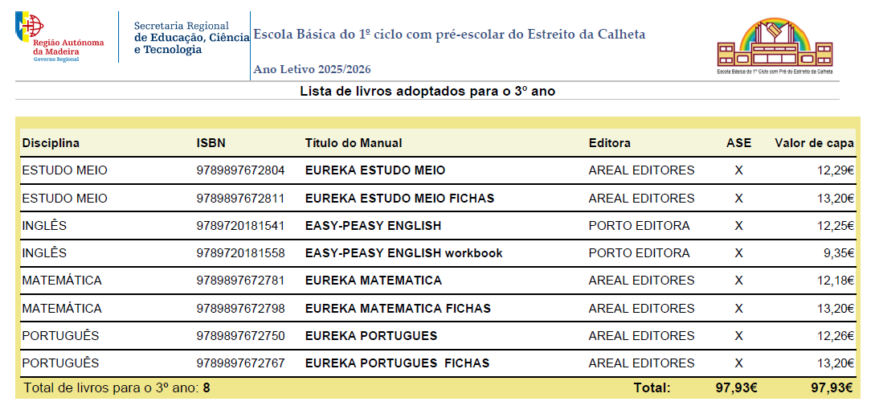Image resolution: width=875 pixels, height=414 pixels.
Task: Click the ASE X mark for EASY-PEASY ENGLISH workbook
Action: [739, 253]
